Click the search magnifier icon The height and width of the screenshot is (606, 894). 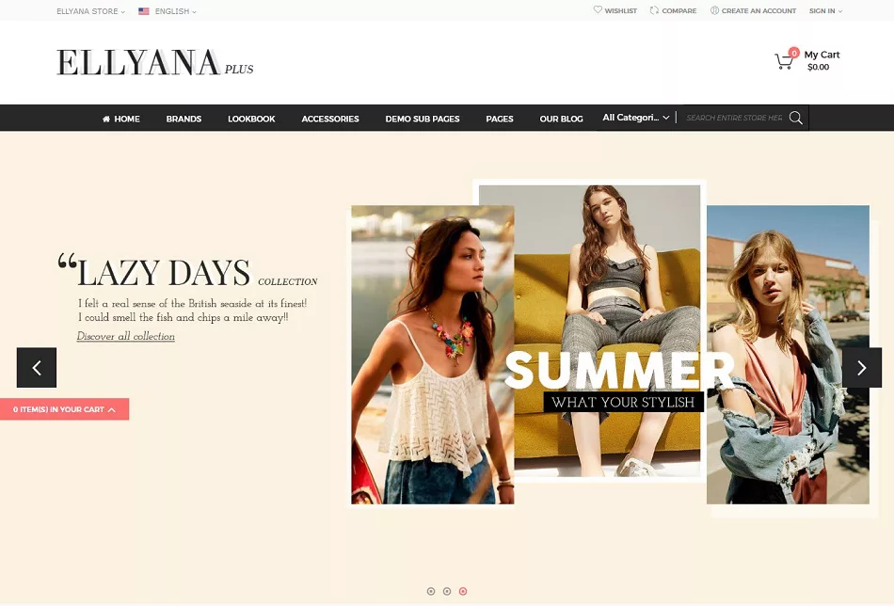coord(796,118)
